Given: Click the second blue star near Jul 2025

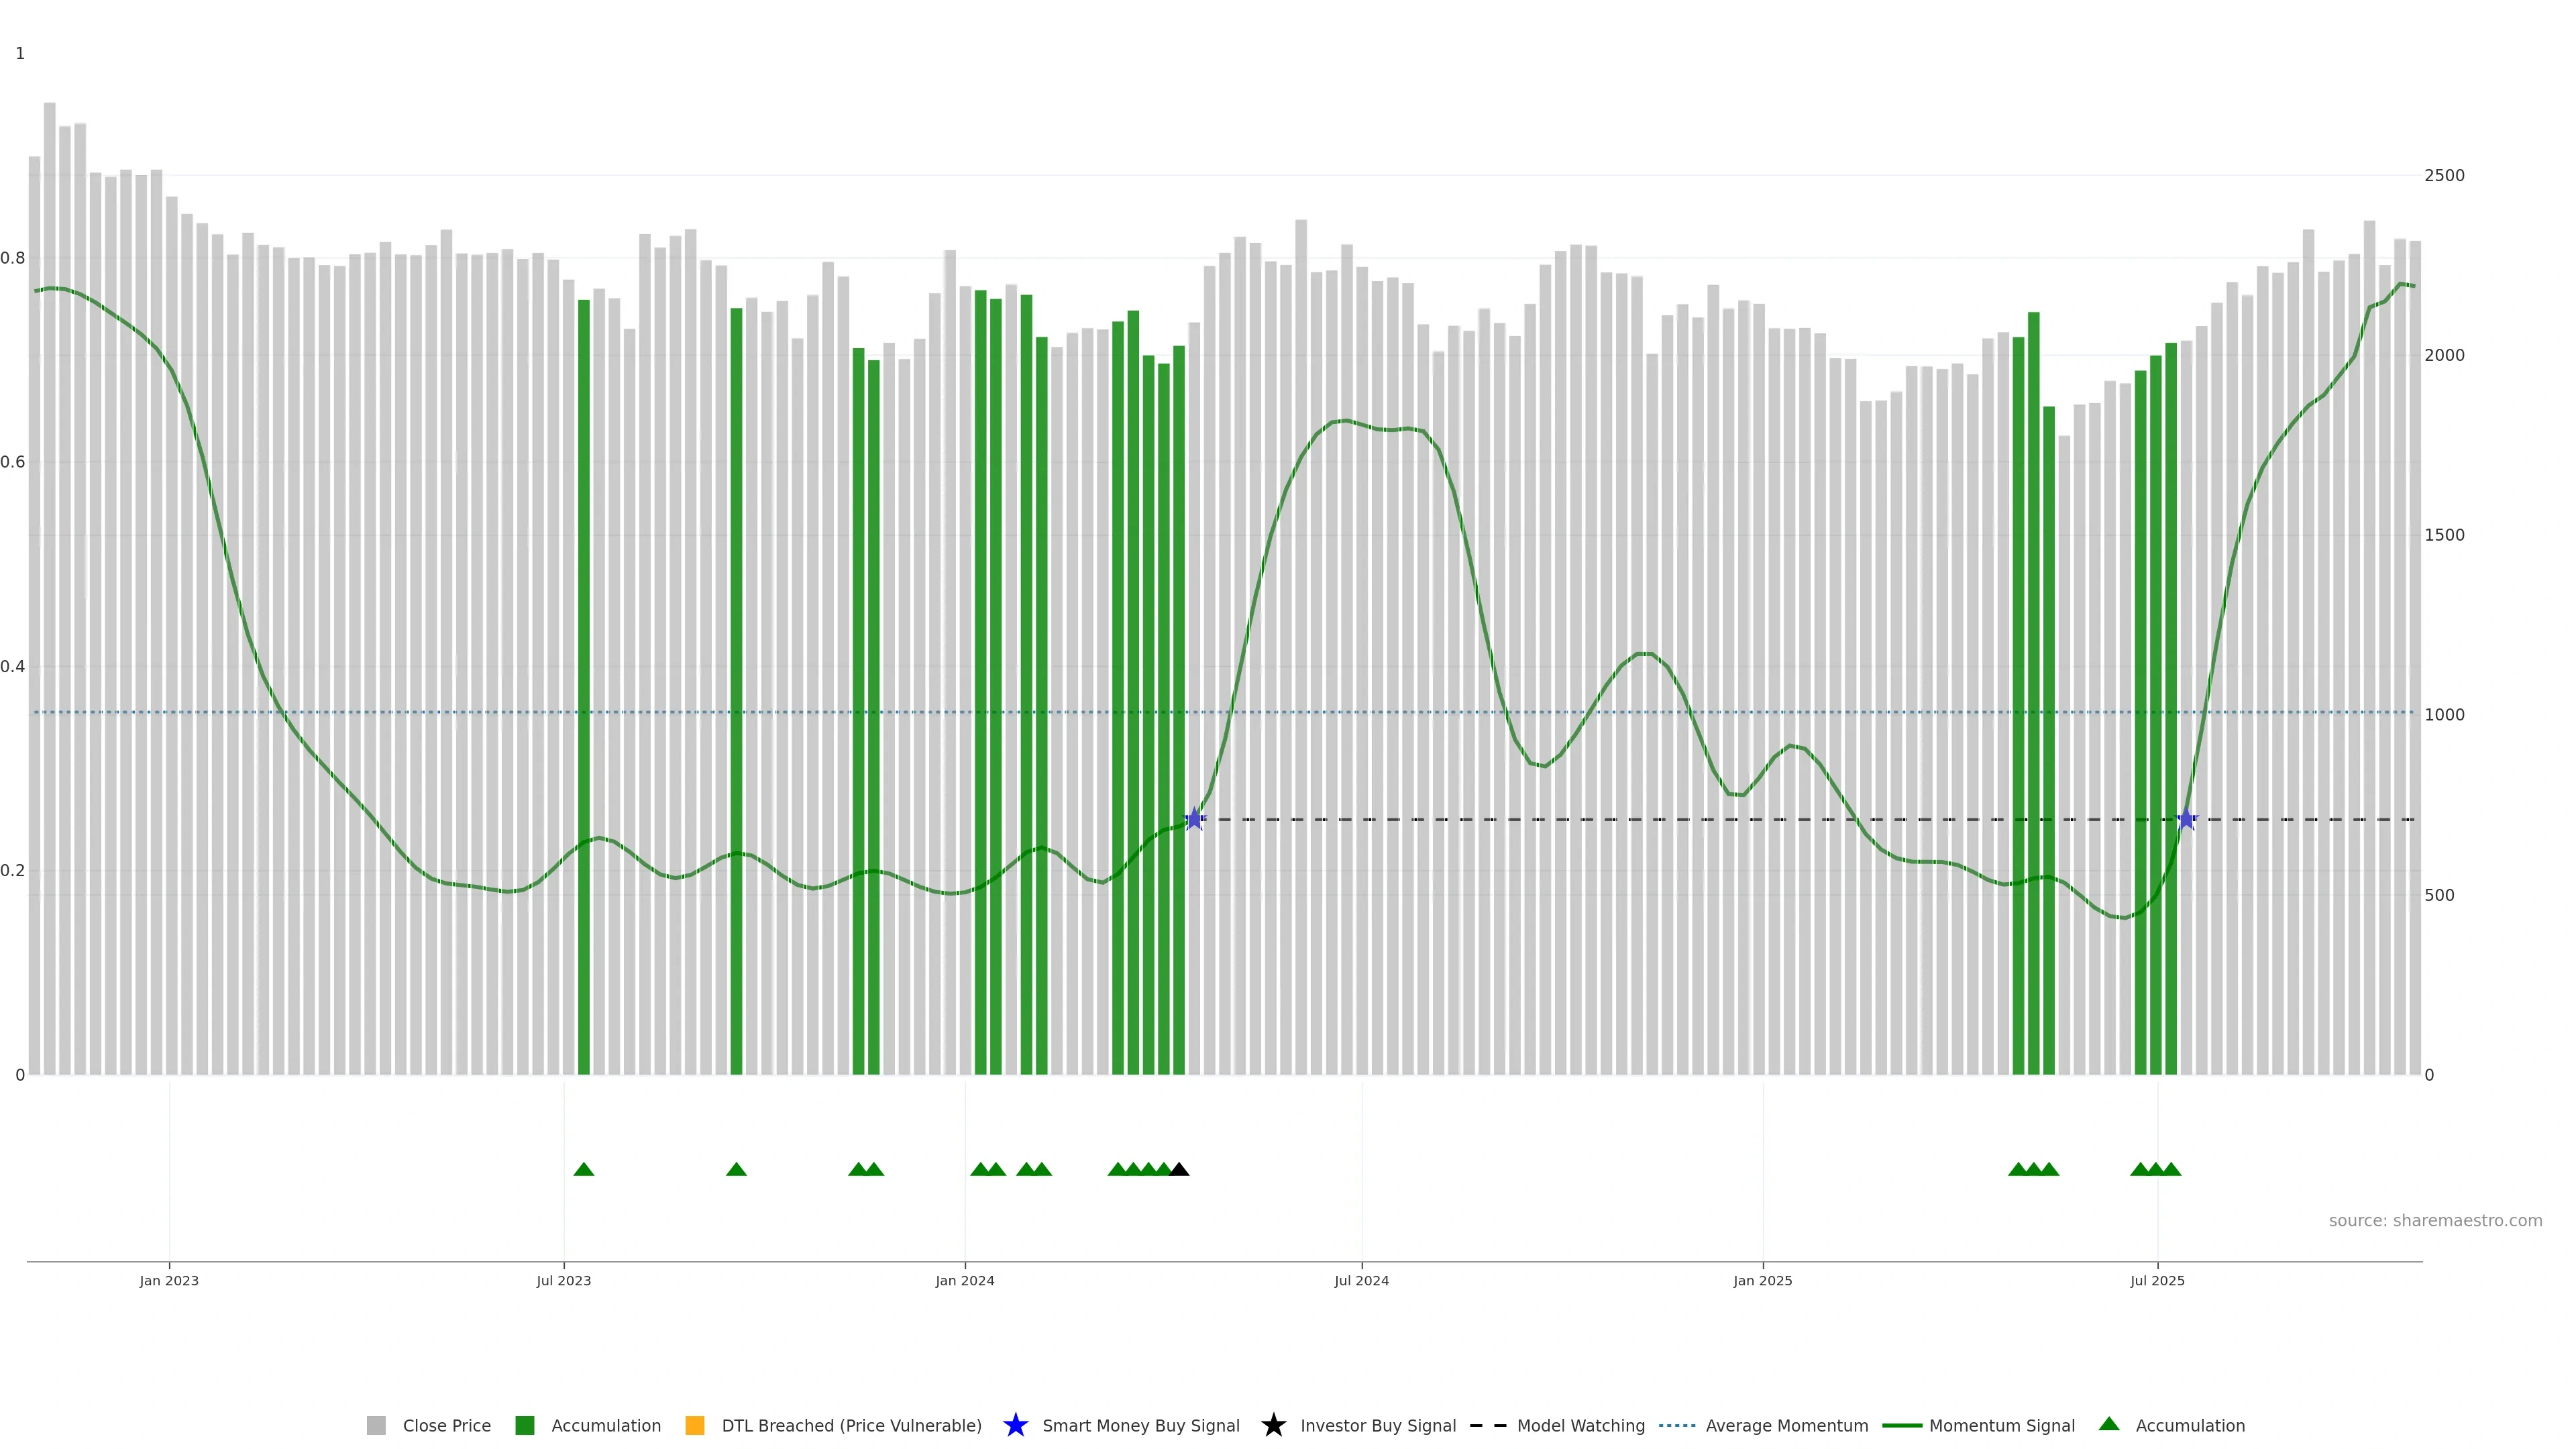Looking at the screenshot, I should [2186, 819].
